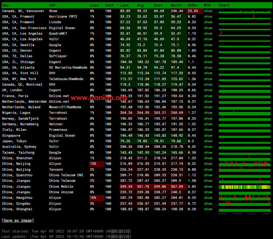
Task: Show MTR for China, Shenzhen Aliyun
Action: click(208, 158)
